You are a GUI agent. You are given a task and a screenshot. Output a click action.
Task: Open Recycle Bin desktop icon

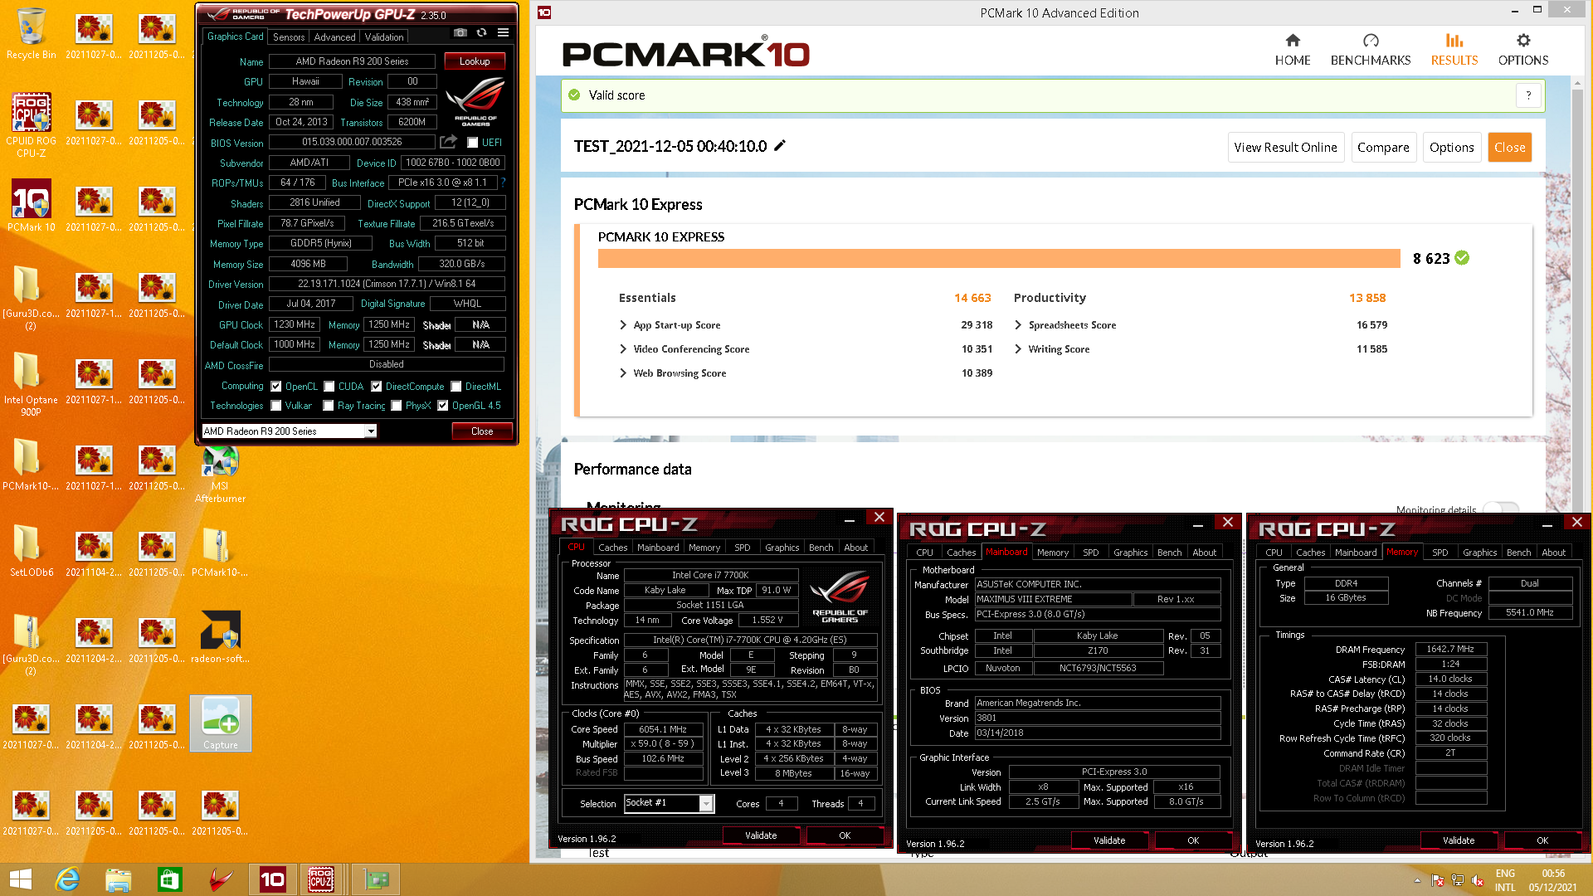coord(32,33)
